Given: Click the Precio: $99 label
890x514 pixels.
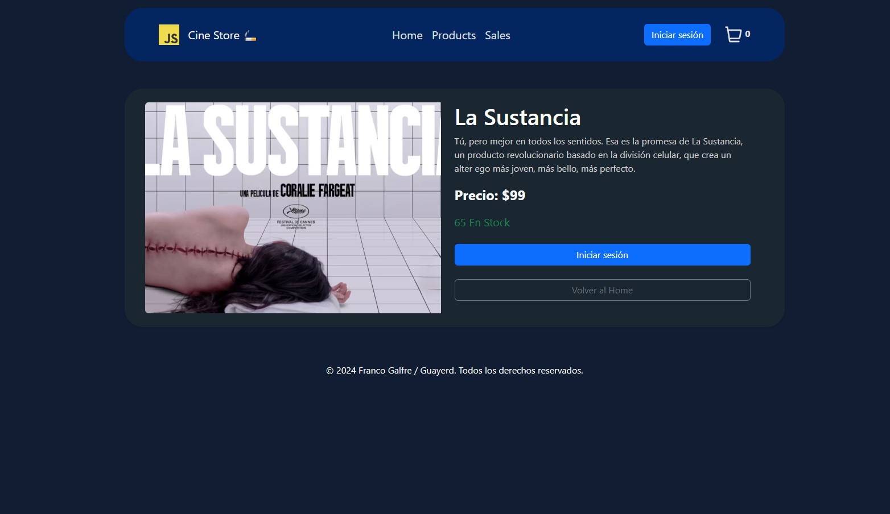Looking at the screenshot, I should pyautogui.click(x=490, y=196).
